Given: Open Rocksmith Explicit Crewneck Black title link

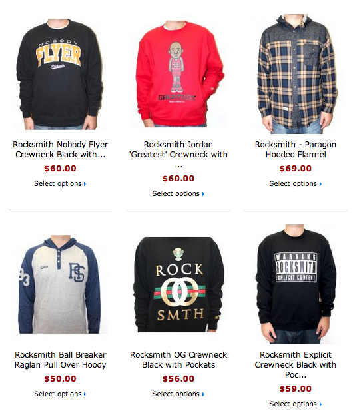Looking at the screenshot, I should (x=296, y=365).
